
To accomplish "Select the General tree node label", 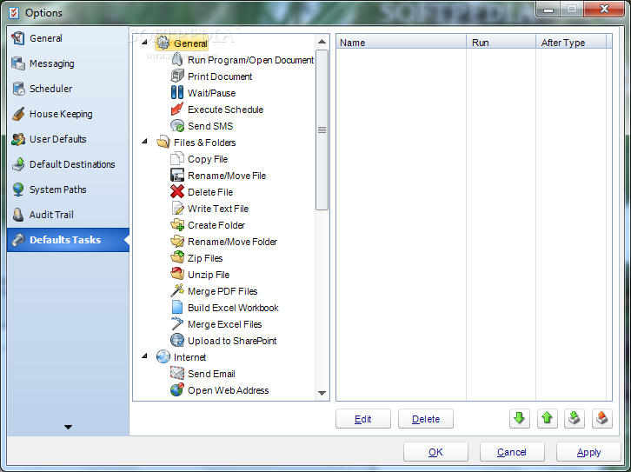I will 190,43.
